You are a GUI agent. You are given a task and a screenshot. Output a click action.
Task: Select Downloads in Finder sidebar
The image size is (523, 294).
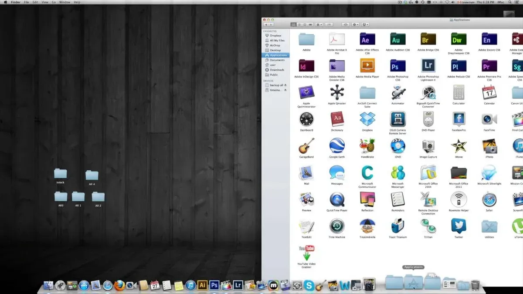(275, 70)
